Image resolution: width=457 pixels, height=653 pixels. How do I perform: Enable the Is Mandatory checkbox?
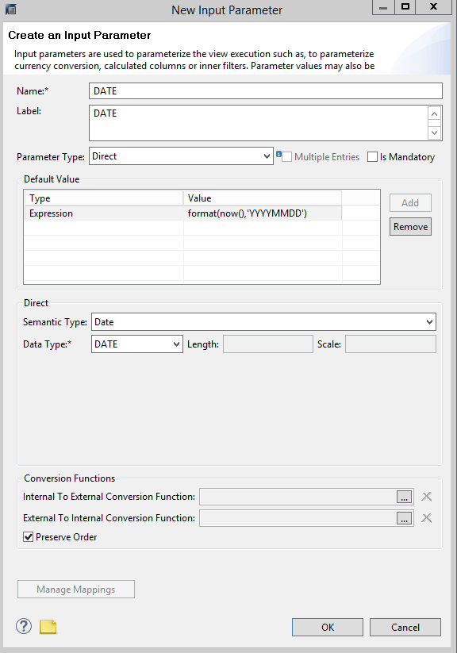[372, 156]
